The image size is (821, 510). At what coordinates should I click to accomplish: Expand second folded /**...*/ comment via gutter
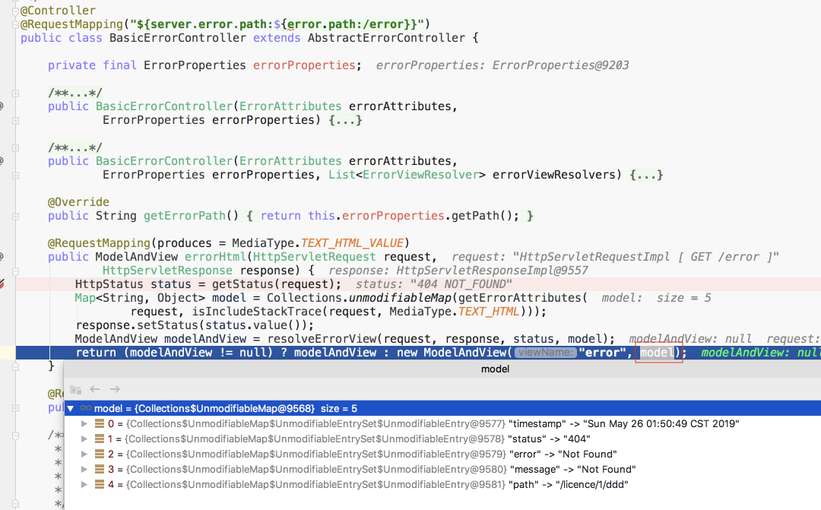16,148
